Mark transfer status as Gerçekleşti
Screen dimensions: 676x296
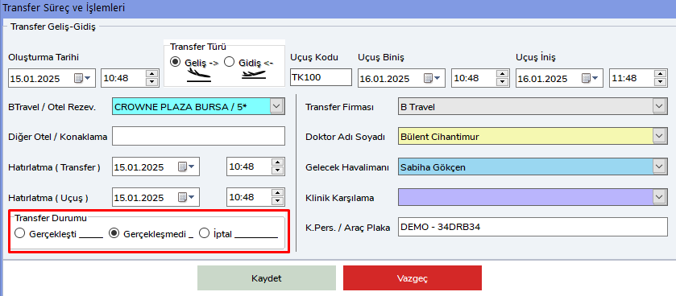click(x=20, y=233)
